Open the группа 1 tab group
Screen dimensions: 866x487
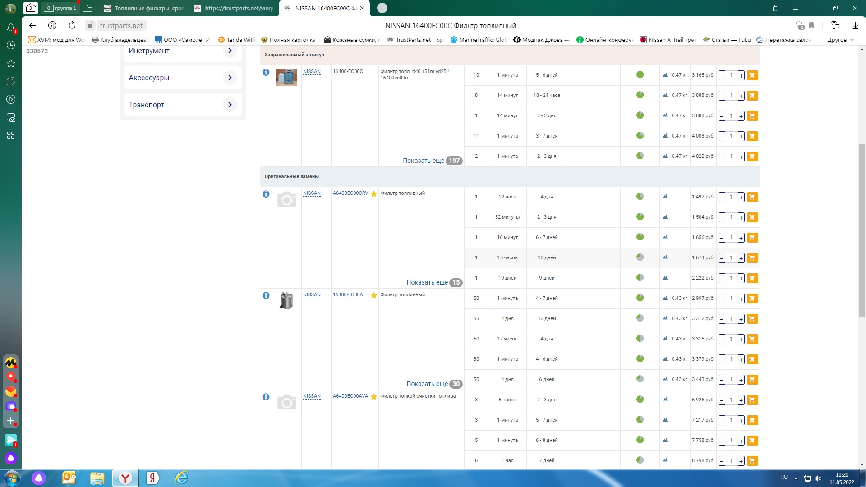click(x=60, y=8)
